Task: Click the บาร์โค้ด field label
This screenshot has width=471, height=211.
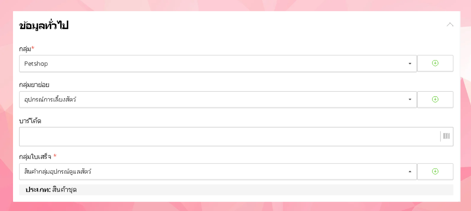Action: [30, 121]
